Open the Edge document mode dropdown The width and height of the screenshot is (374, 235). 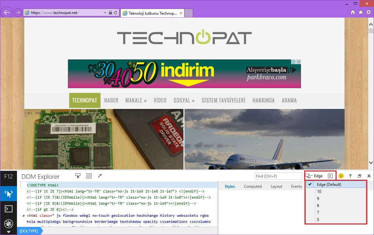314,176
